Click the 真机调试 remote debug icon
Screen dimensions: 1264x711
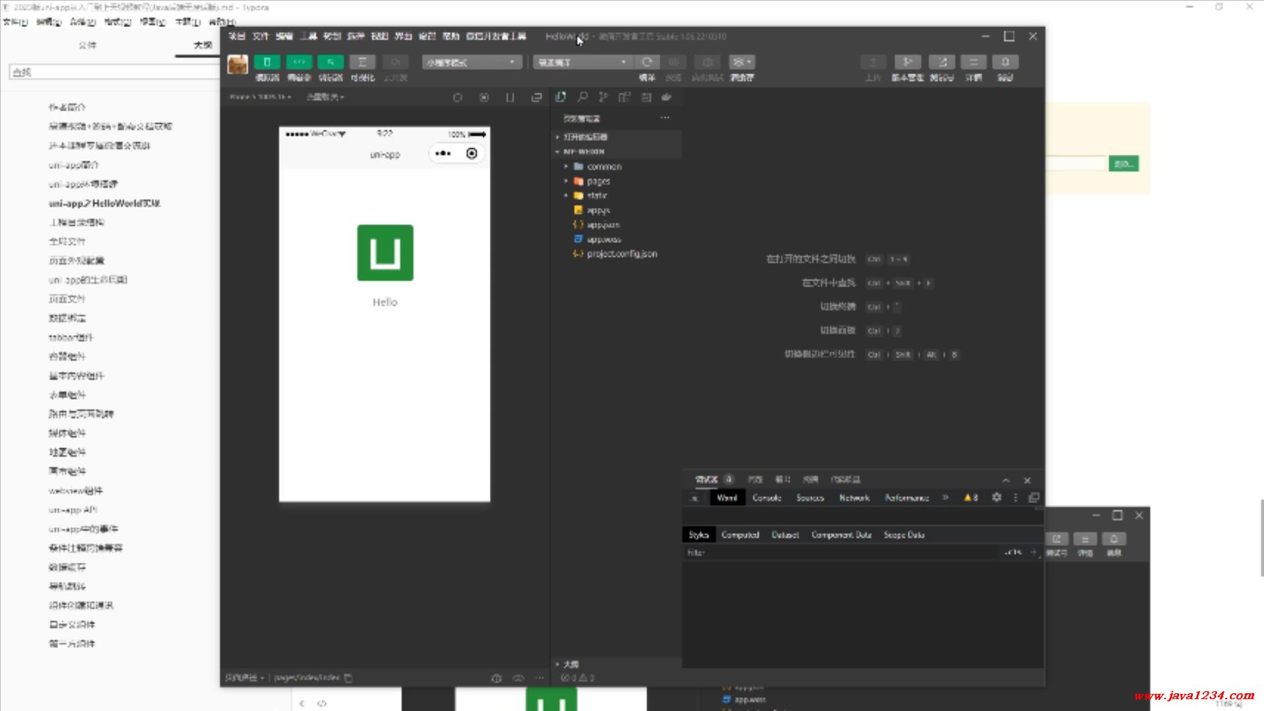point(708,62)
